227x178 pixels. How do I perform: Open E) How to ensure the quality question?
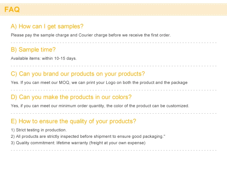(x=74, y=121)
